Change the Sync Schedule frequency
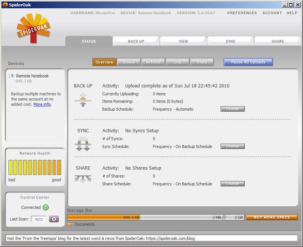The image size is (303, 247). coord(232,146)
